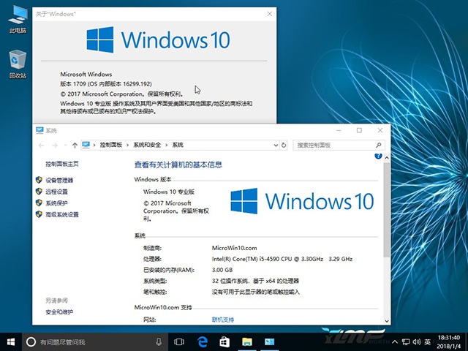Maximize the System window

pos(359,130)
